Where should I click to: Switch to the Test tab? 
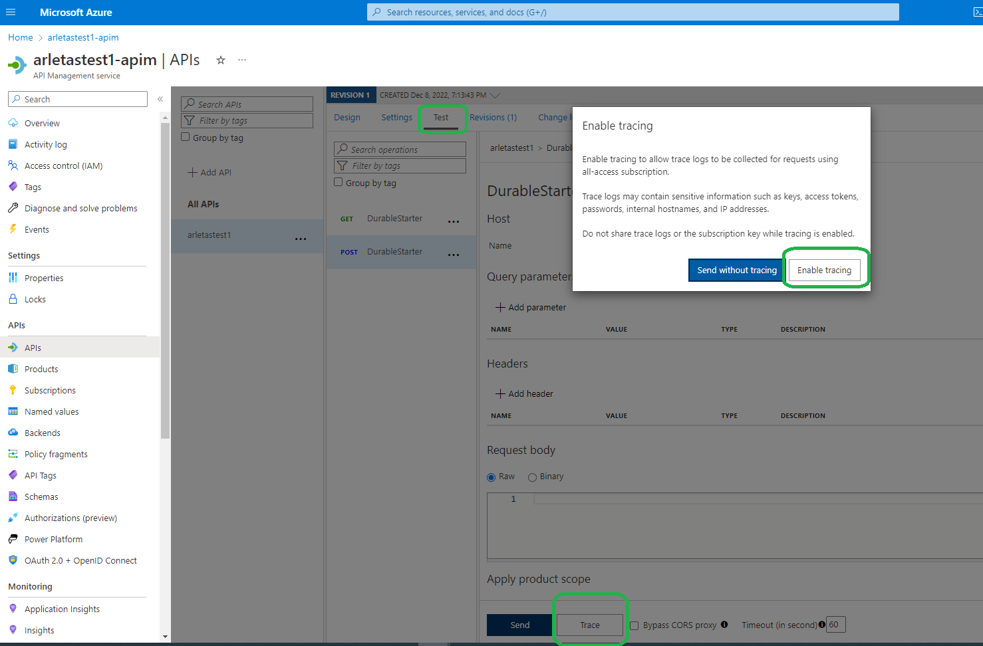[441, 118]
